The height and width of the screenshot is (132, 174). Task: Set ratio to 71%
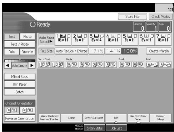[96, 51]
